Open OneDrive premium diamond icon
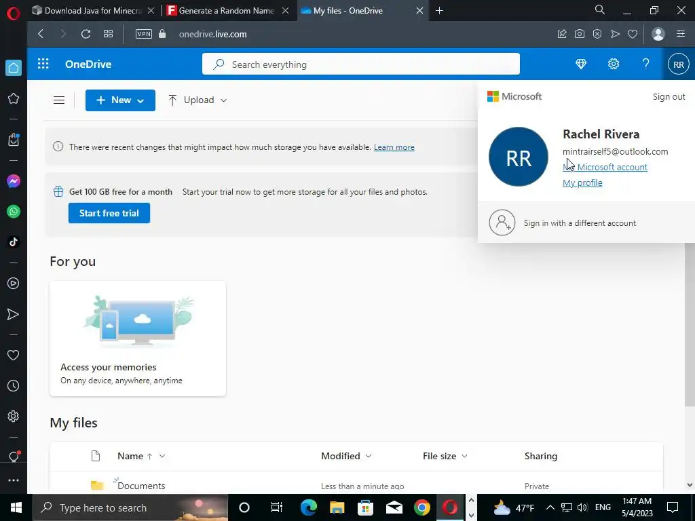This screenshot has width=695, height=521. pos(581,64)
